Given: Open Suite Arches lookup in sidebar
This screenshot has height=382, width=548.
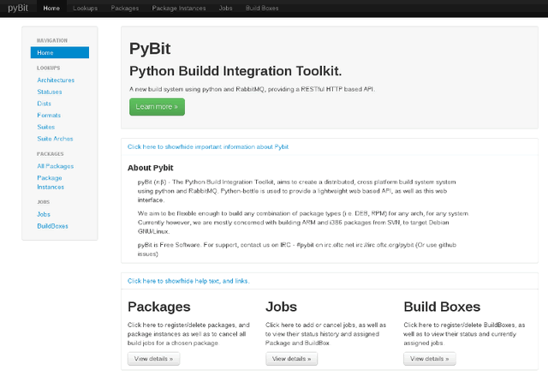Looking at the screenshot, I should [x=55, y=139].
